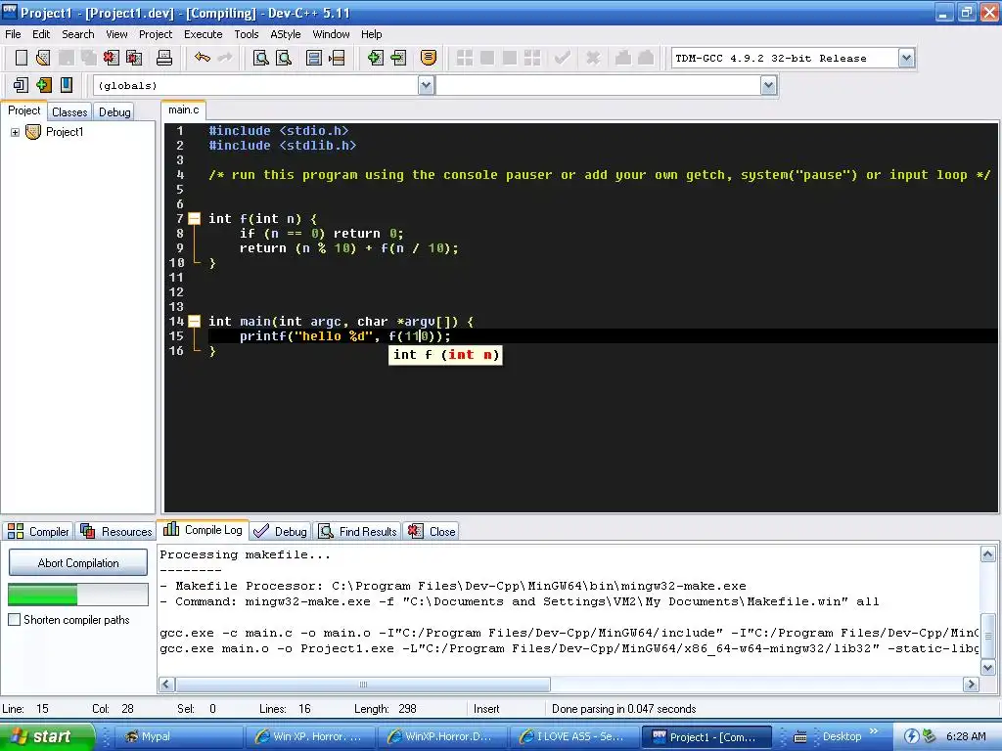This screenshot has height=751, width=1002.
Task: Toggle Shorten compiler paths checkbox
Action: pos(14,619)
